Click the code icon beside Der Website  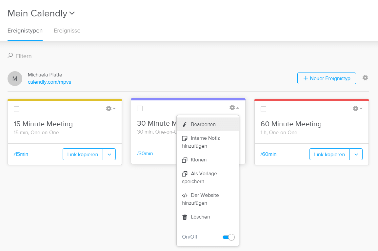point(185,195)
